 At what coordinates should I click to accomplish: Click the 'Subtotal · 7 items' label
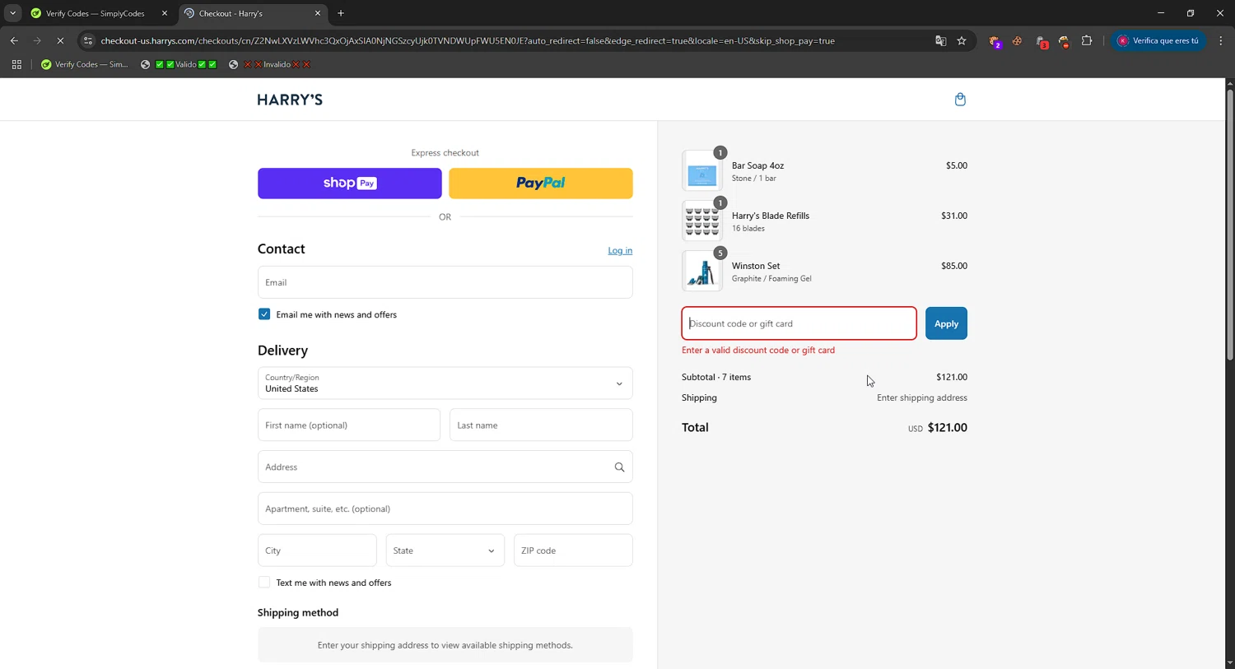point(716,377)
